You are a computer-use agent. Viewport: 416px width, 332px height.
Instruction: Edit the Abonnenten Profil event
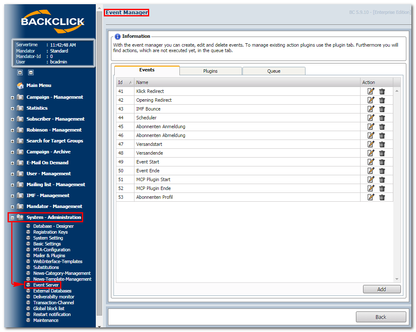click(371, 197)
